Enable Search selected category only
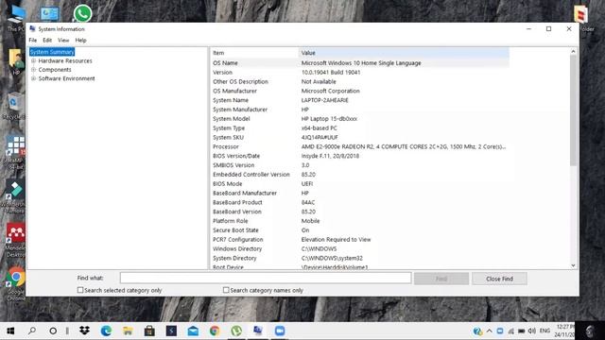 (x=80, y=290)
